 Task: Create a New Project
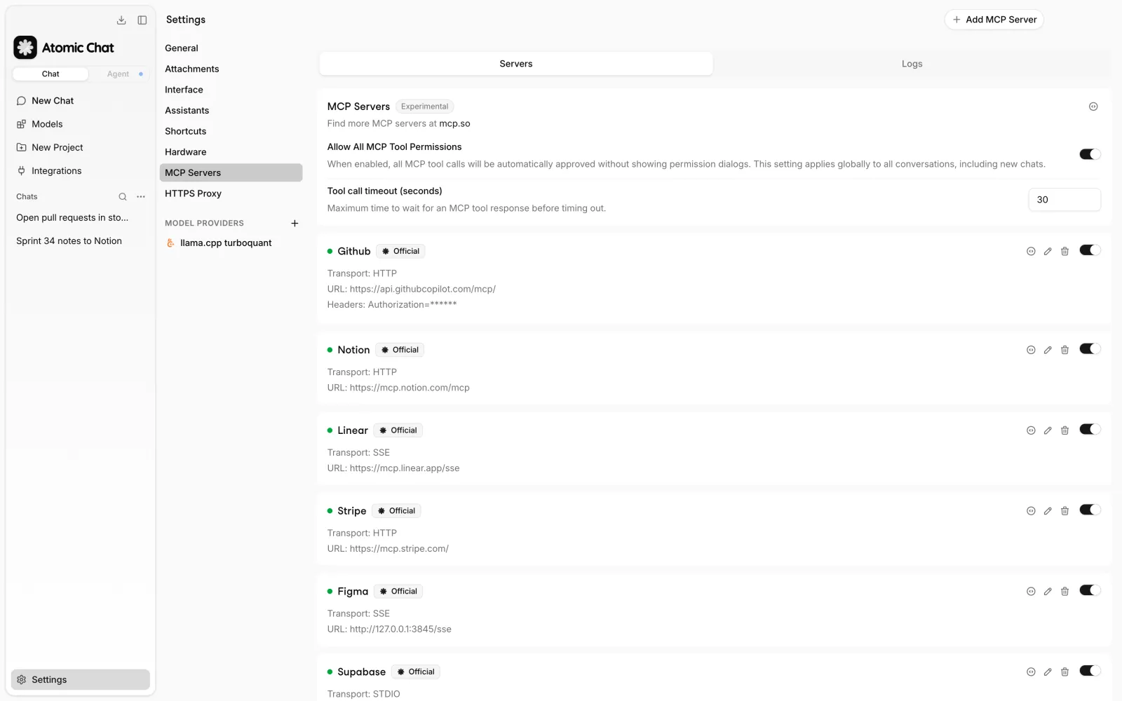tap(81, 148)
